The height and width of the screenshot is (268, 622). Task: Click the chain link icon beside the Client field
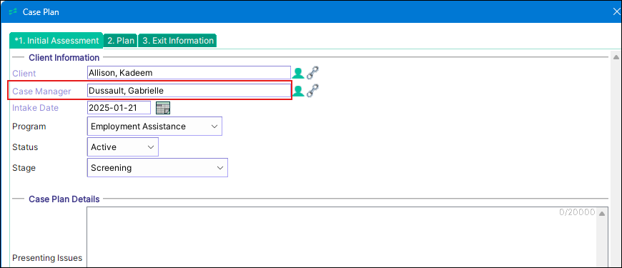point(313,73)
